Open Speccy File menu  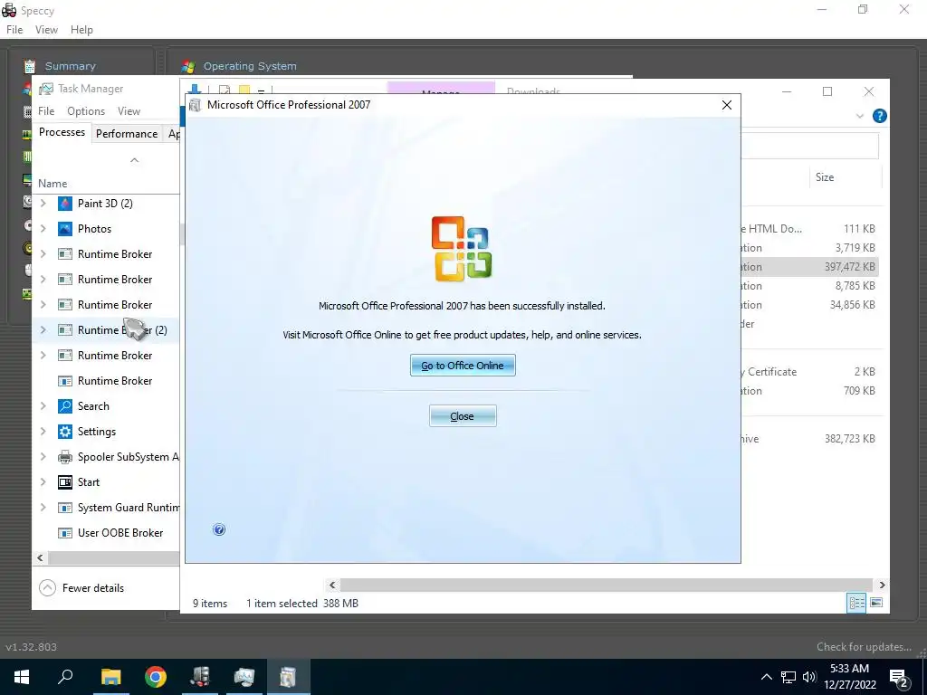[x=14, y=30]
